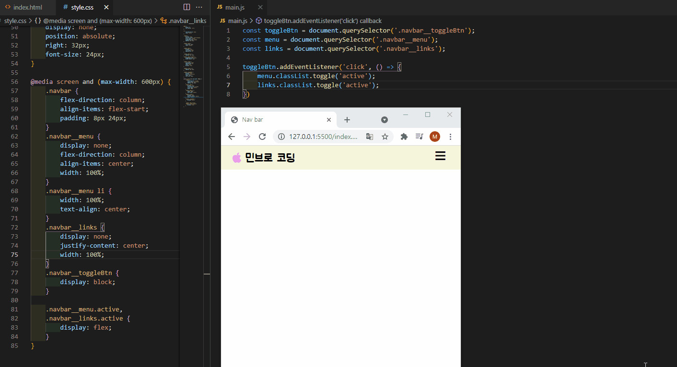Click the 'const toggleBtn' declaration in main.js
This screenshot has width=677, height=367.
(359, 30)
